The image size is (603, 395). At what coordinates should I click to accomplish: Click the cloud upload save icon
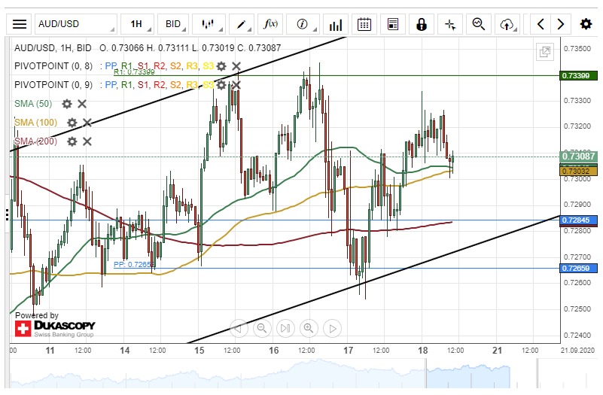(507, 24)
